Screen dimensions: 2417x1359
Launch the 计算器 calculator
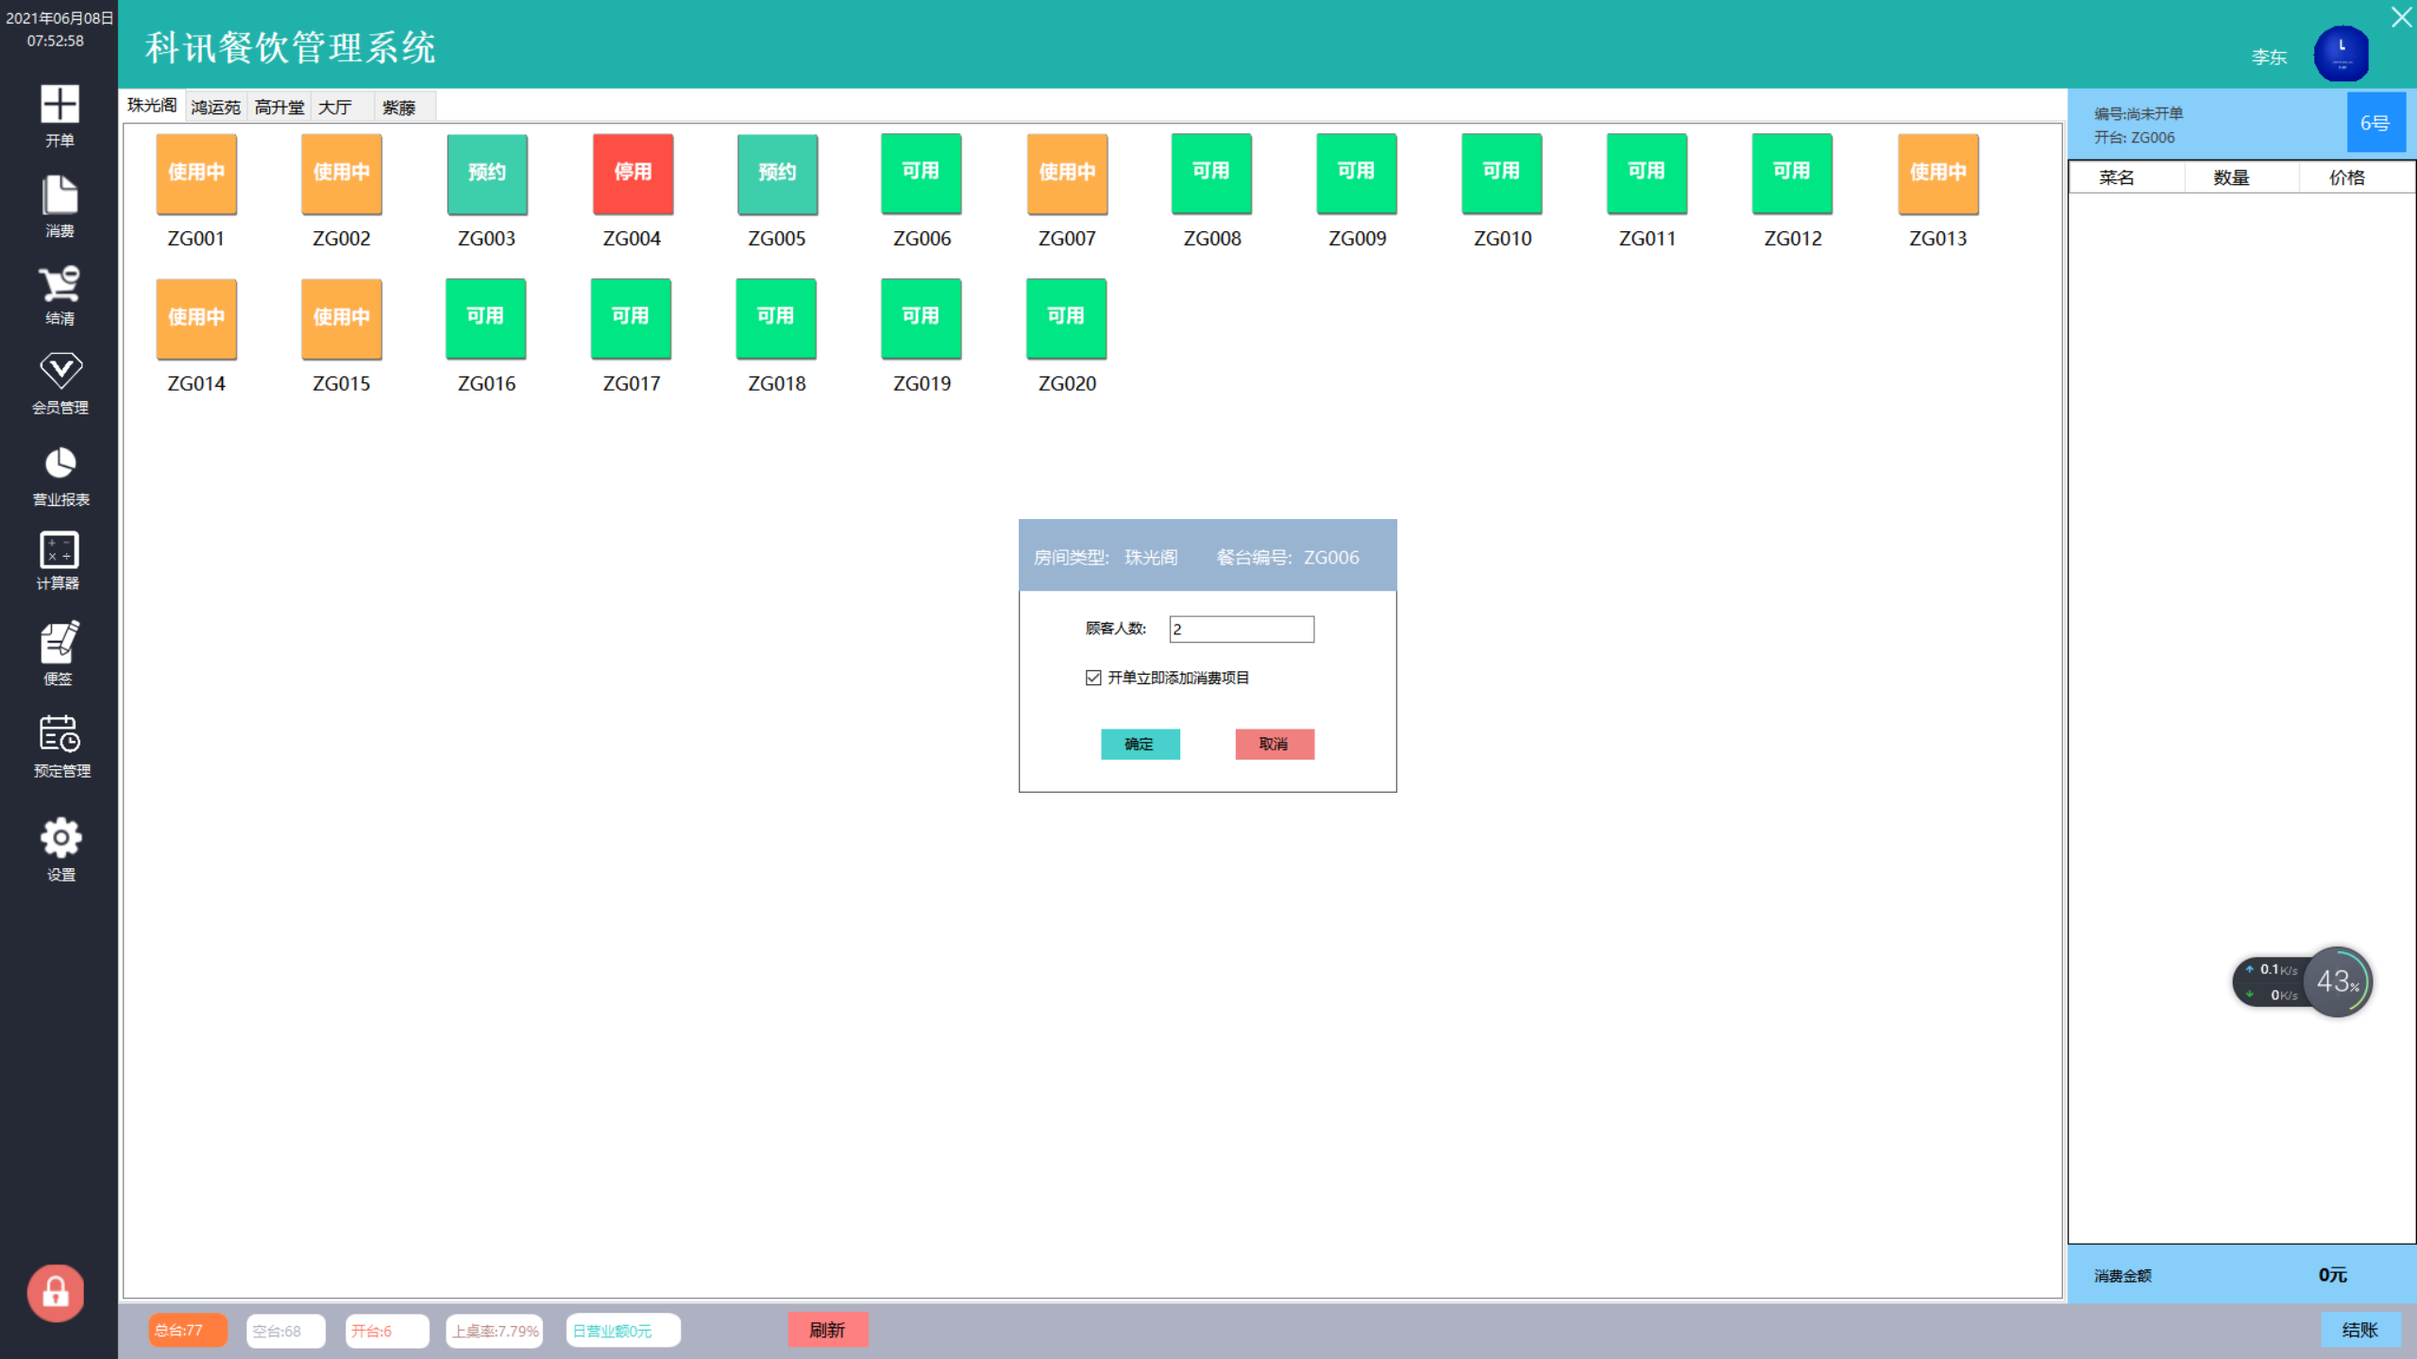click(x=59, y=560)
